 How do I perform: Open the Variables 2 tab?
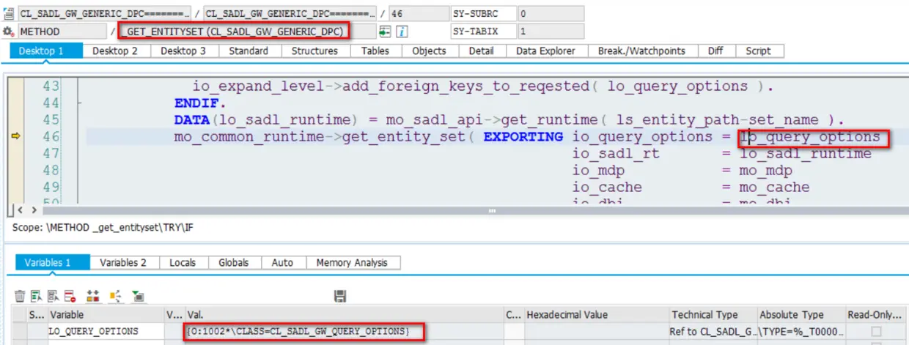[123, 262]
